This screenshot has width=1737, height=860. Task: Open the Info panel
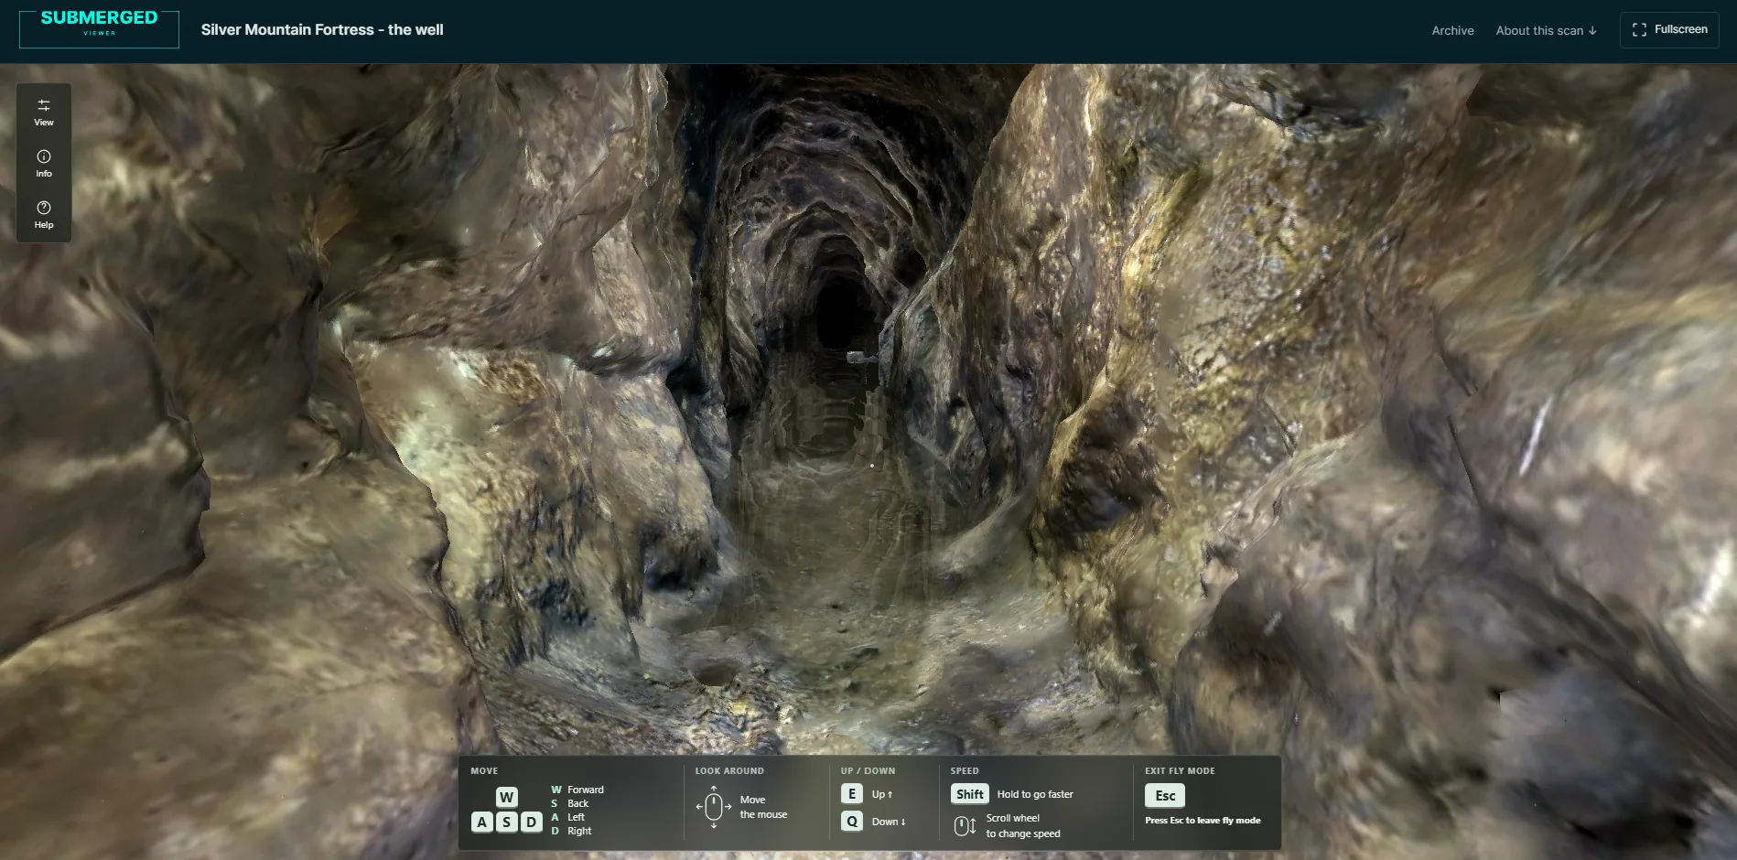44,163
